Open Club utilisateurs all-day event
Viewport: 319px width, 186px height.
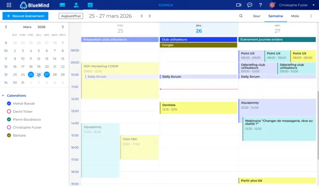199,39
